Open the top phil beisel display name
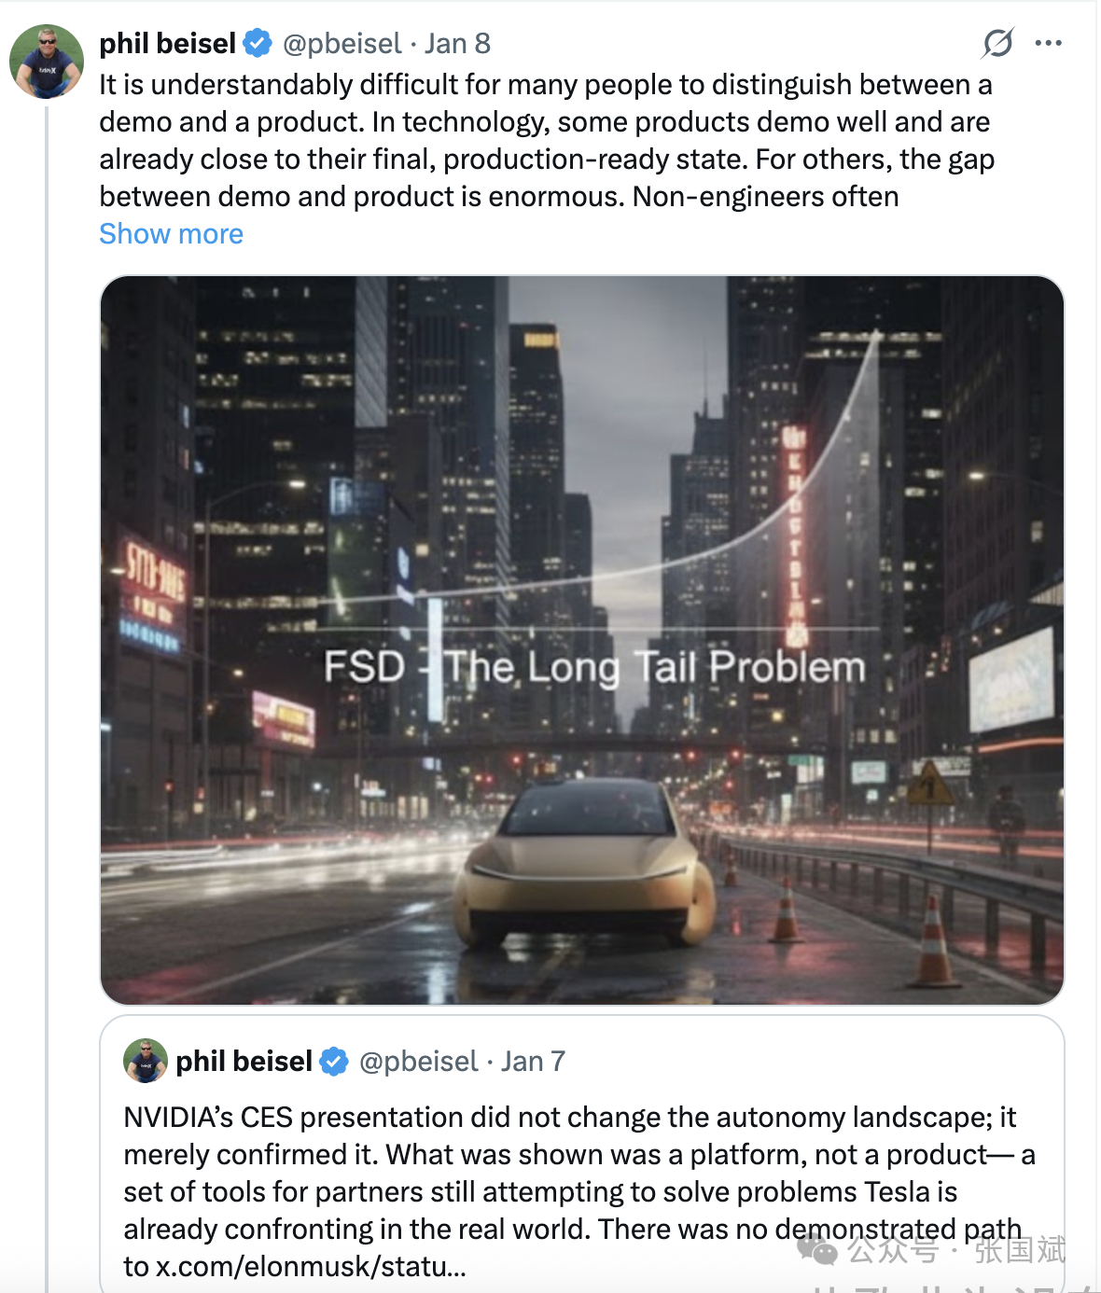1101x1293 pixels. [168, 44]
